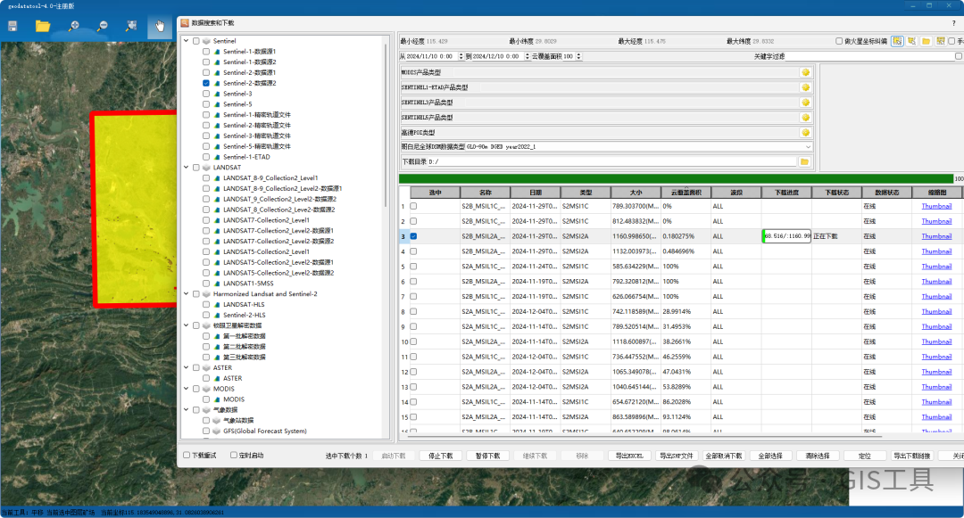Check the Sentinel-1-数据源1 checkbox
This screenshot has height=518, width=964.
tap(206, 52)
